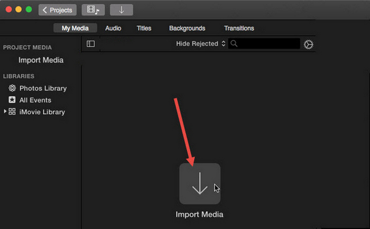Click the import arrow in the top toolbar

click(x=121, y=10)
